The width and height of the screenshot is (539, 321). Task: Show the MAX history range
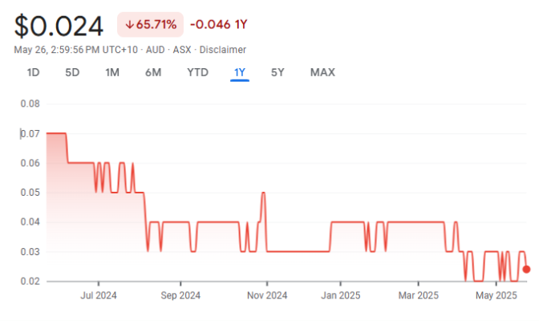pyautogui.click(x=322, y=72)
